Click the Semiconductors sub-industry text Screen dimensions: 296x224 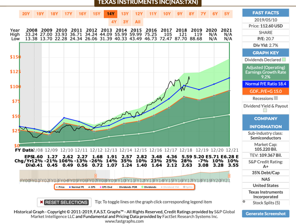coord(265,138)
